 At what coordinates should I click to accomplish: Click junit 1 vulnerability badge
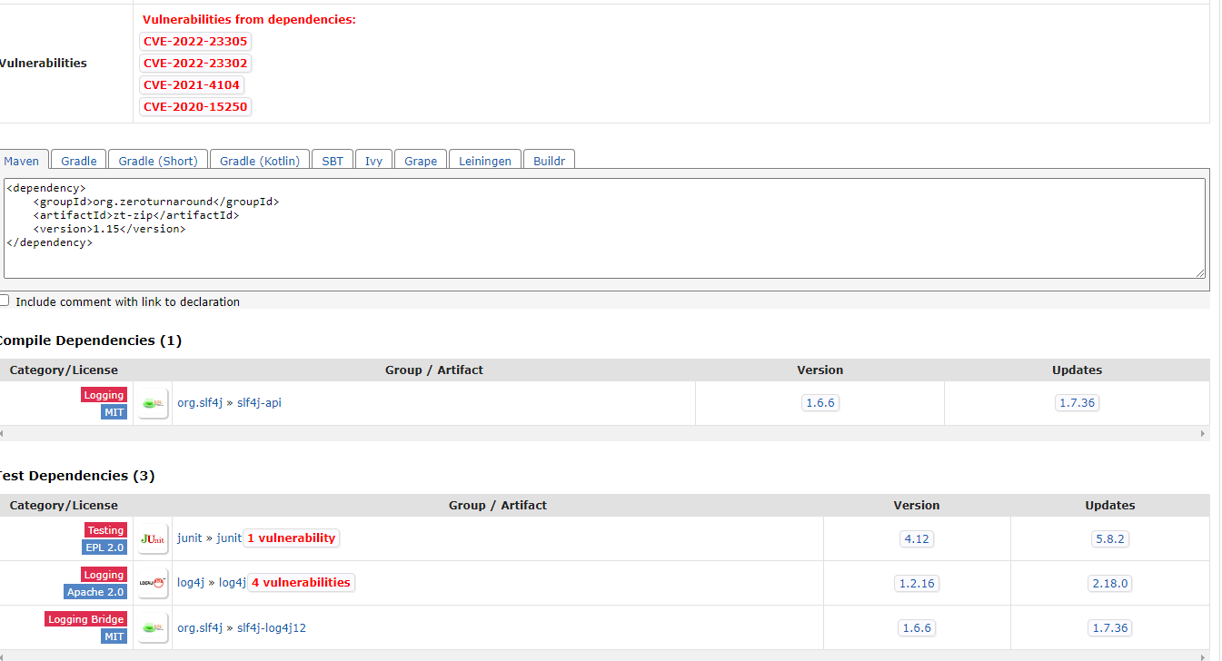point(292,538)
